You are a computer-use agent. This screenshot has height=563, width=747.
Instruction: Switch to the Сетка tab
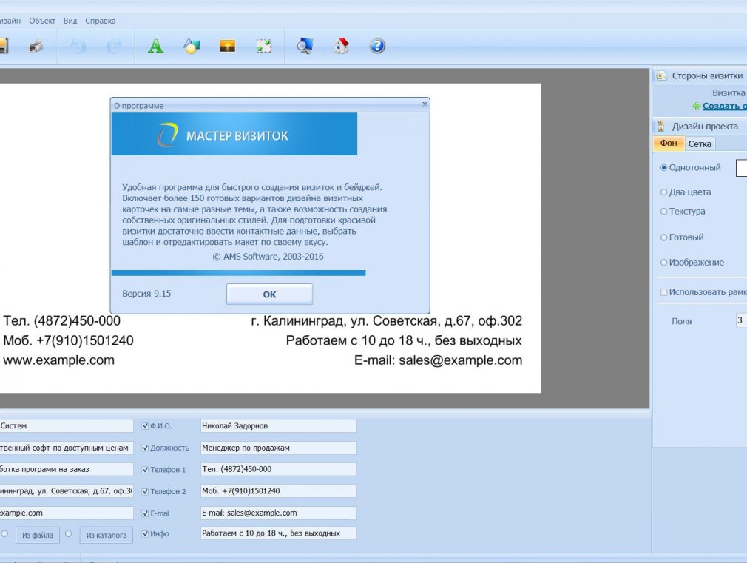point(700,144)
